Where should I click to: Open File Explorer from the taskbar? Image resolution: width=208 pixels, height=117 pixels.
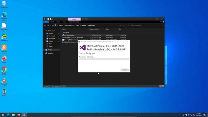click(13, 115)
